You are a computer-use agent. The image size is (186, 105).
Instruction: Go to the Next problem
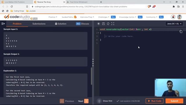83,101
